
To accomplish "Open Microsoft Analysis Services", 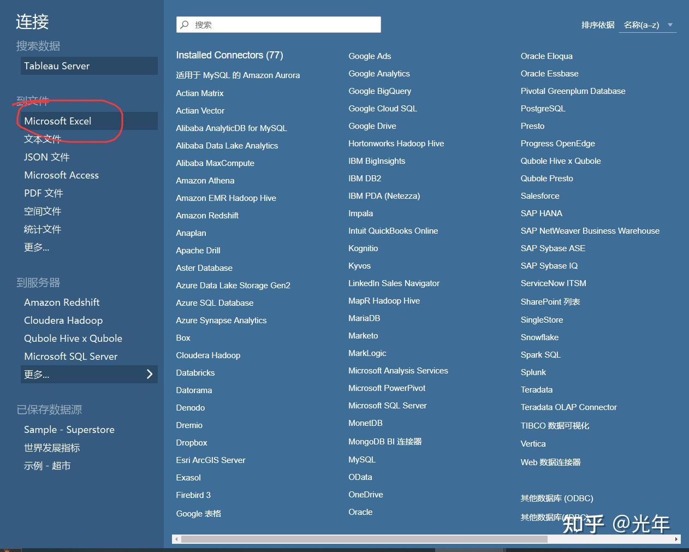I will (398, 371).
